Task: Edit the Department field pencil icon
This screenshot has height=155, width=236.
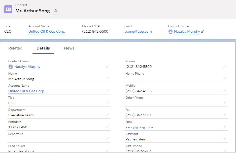Action: pyautogui.click(x=107, y=115)
